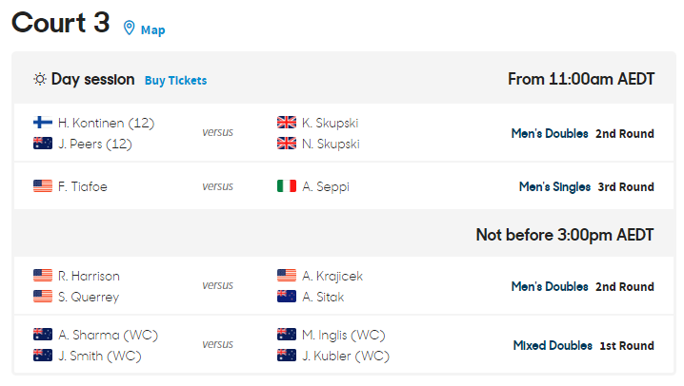684x386 pixels.
Task: Open the Map link for Court 3
Action: click(x=153, y=29)
